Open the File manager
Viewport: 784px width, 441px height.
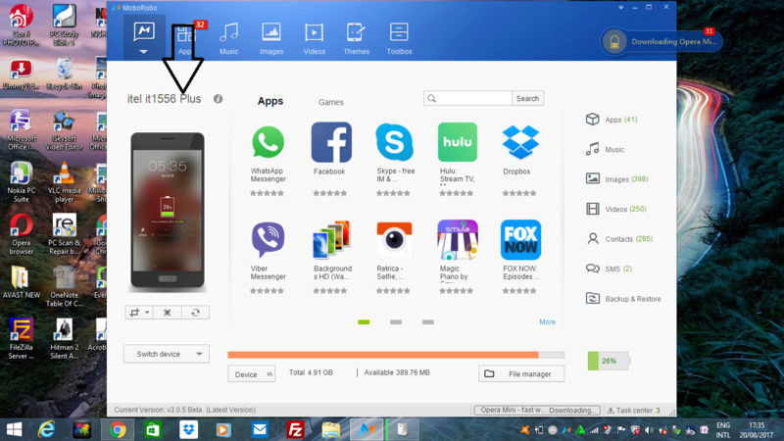tap(521, 373)
